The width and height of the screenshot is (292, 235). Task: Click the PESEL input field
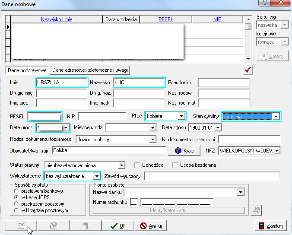(44, 117)
